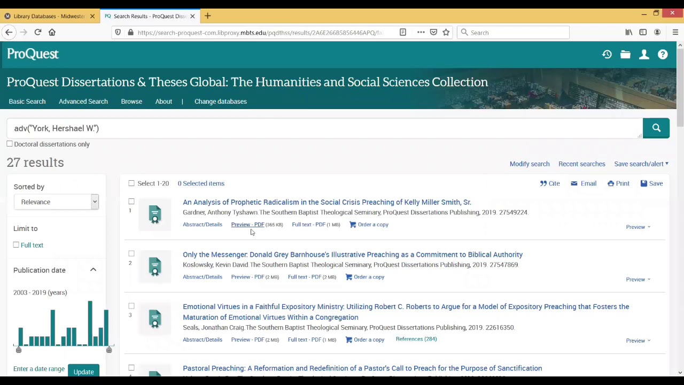Select result 4 checkbox near Pastoral Preaching
684x385 pixels.
131,367
